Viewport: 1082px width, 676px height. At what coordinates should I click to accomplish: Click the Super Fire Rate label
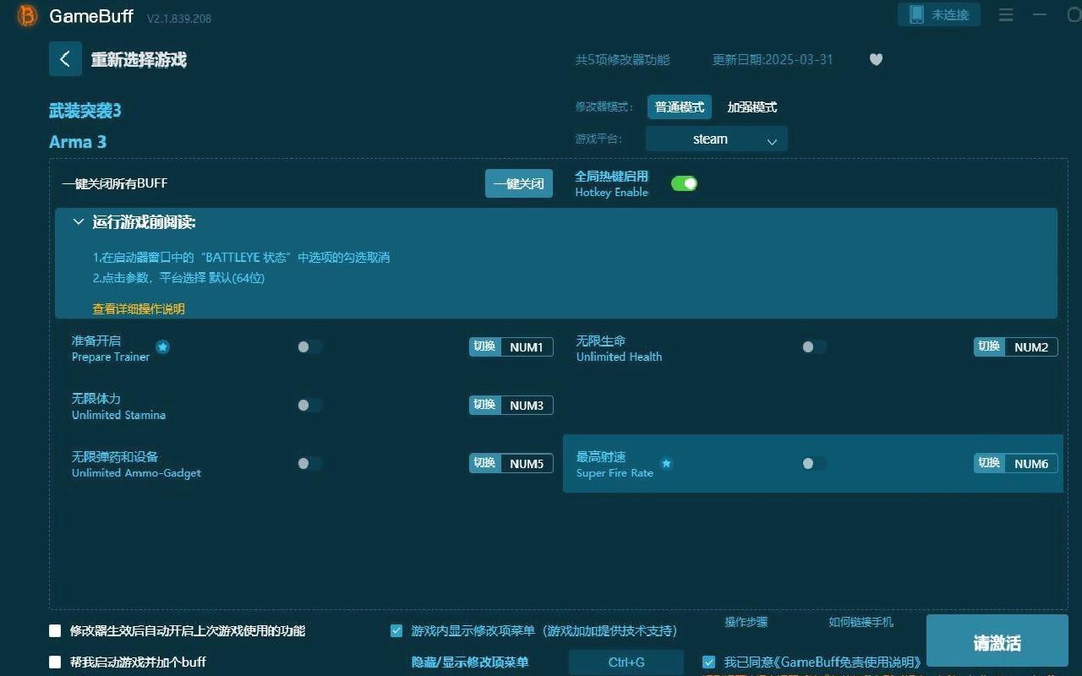point(615,473)
